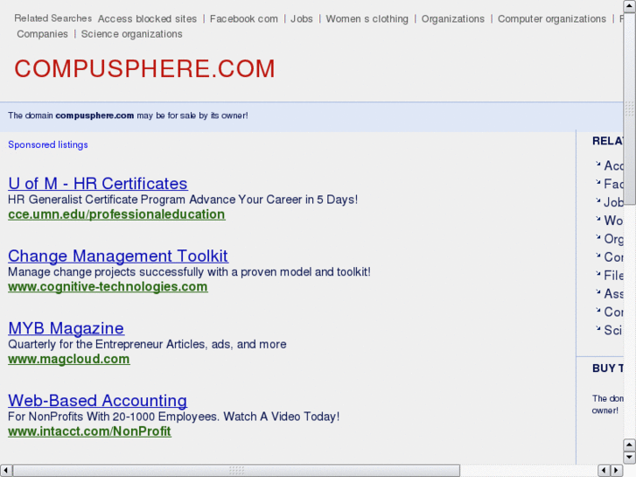Open the 'Women s clothing' related search
The width and height of the screenshot is (636, 477).
[x=367, y=19]
